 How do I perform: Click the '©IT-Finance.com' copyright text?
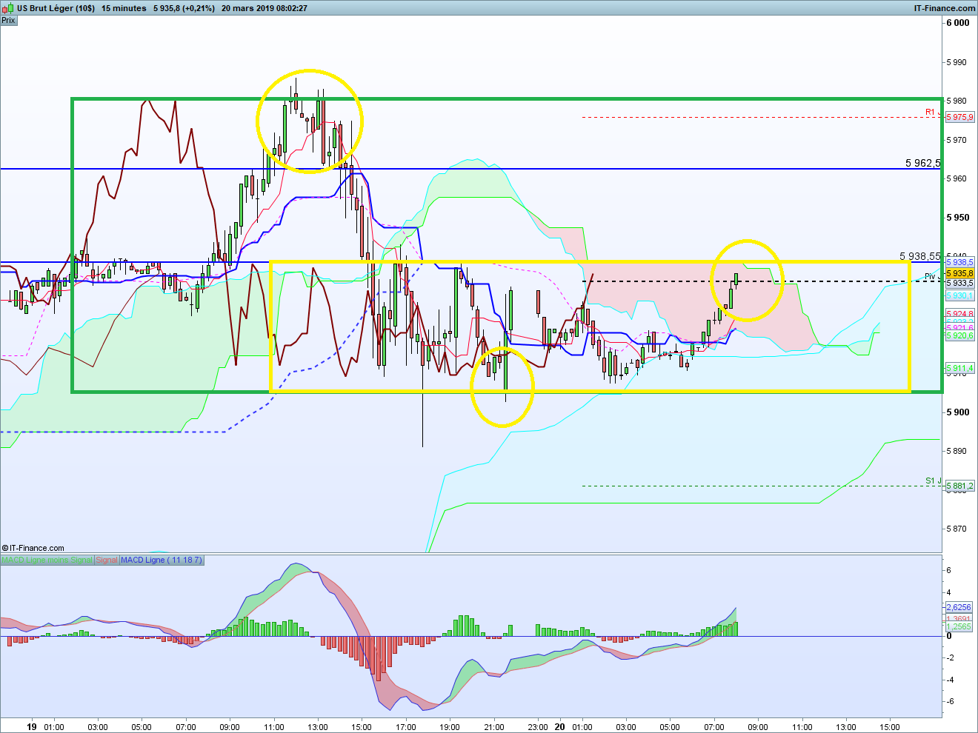(33, 548)
